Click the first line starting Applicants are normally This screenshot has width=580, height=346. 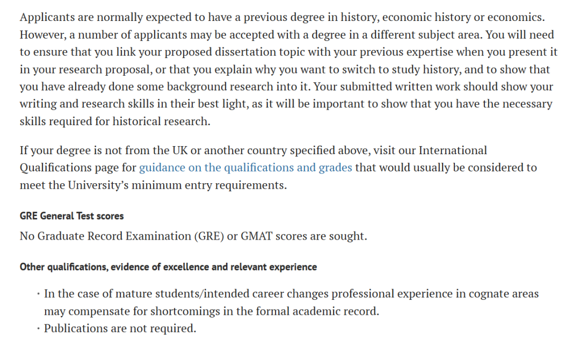click(282, 17)
